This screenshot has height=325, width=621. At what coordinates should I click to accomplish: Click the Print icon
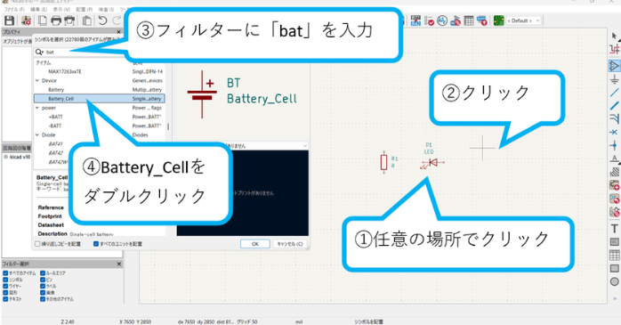[56, 20]
